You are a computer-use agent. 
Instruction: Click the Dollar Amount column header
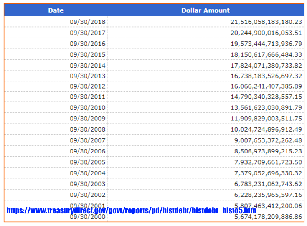[205, 10]
